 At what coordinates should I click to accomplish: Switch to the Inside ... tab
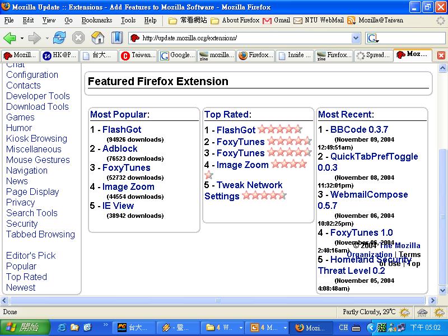pos(295,55)
